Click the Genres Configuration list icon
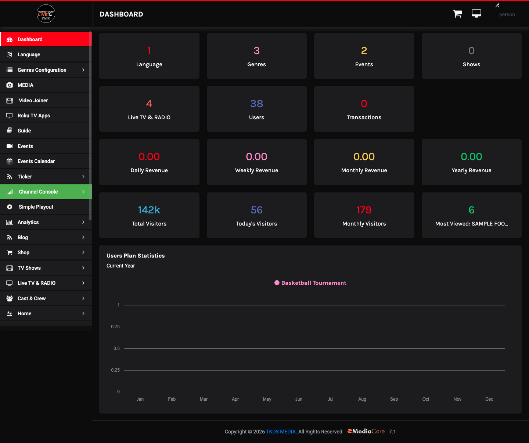The image size is (529, 443). tap(10, 70)
